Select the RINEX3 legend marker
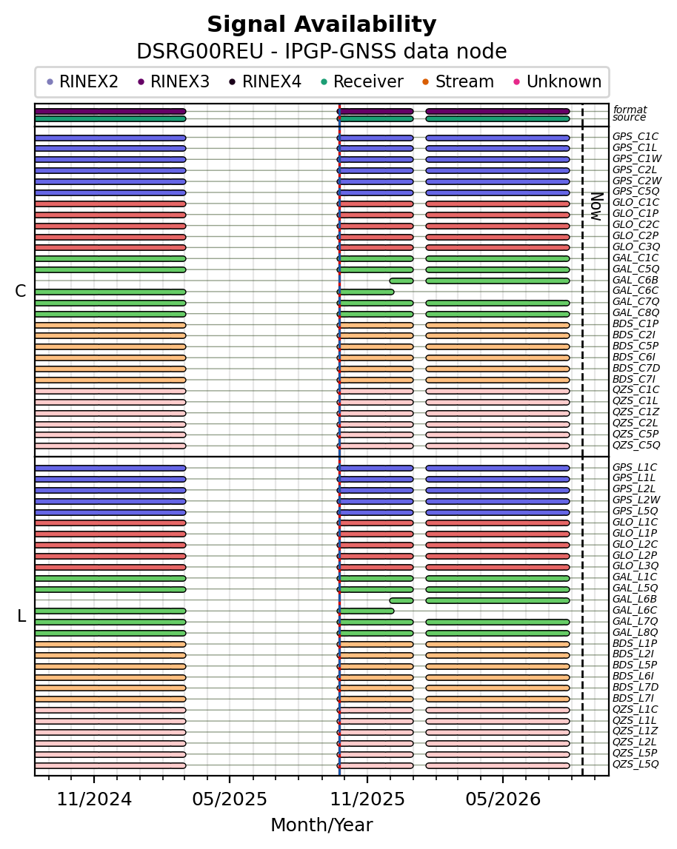Viewport: 677px width, 849px height. [x=141, y=82]
